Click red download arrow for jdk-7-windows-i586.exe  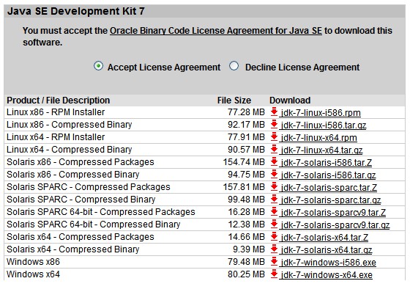(274, 262)
